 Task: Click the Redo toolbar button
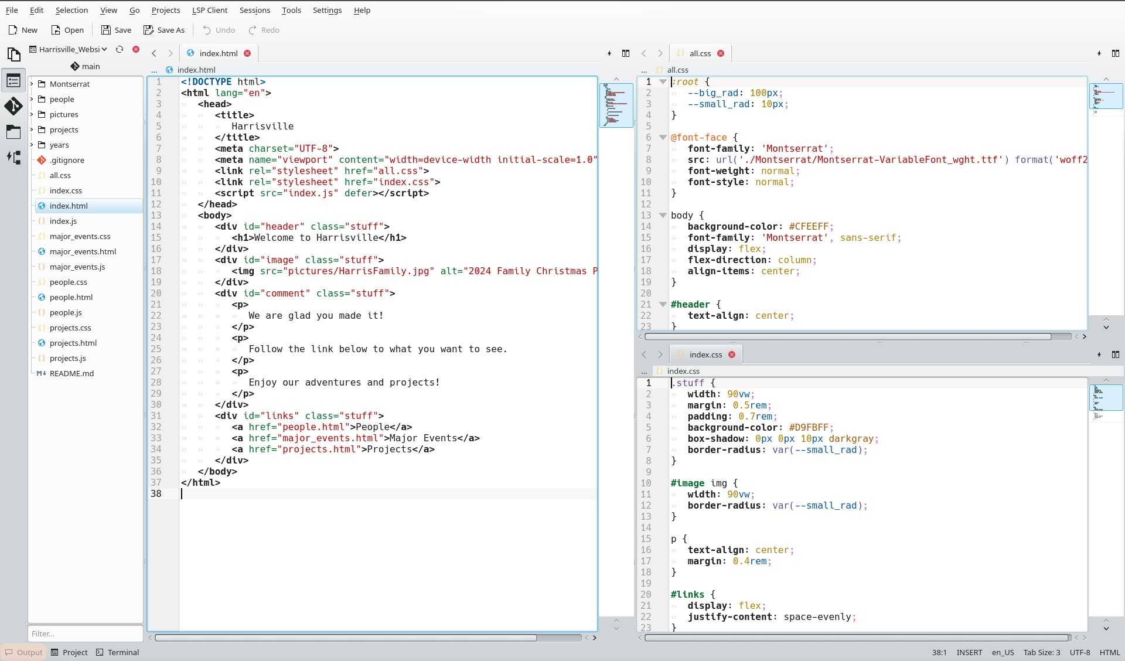[264, 30]
